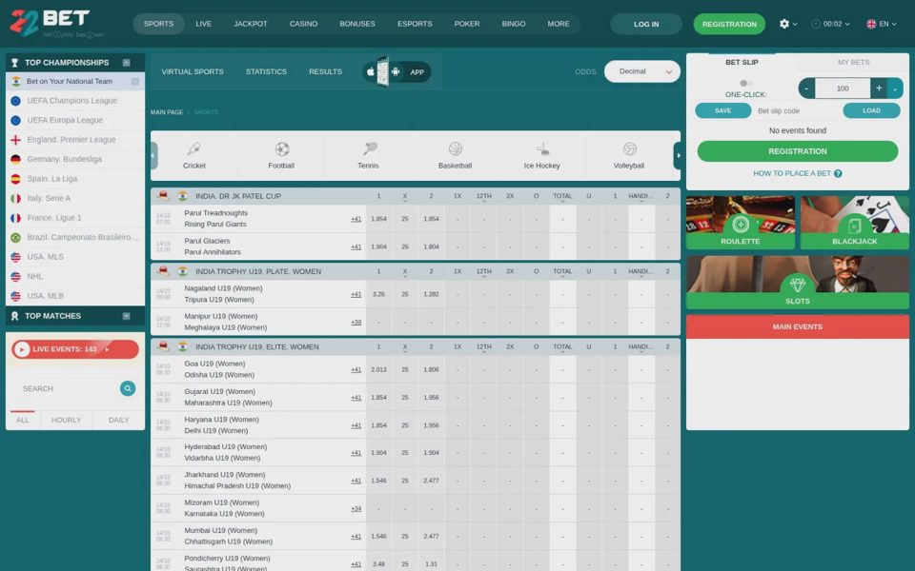The width and height of the screenshot is (915, 571).
Task: Open the Decimal odds dropdown
Action: click(641, 71)
